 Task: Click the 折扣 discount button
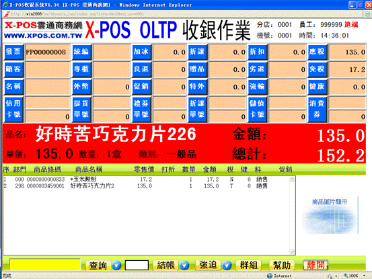258,52
